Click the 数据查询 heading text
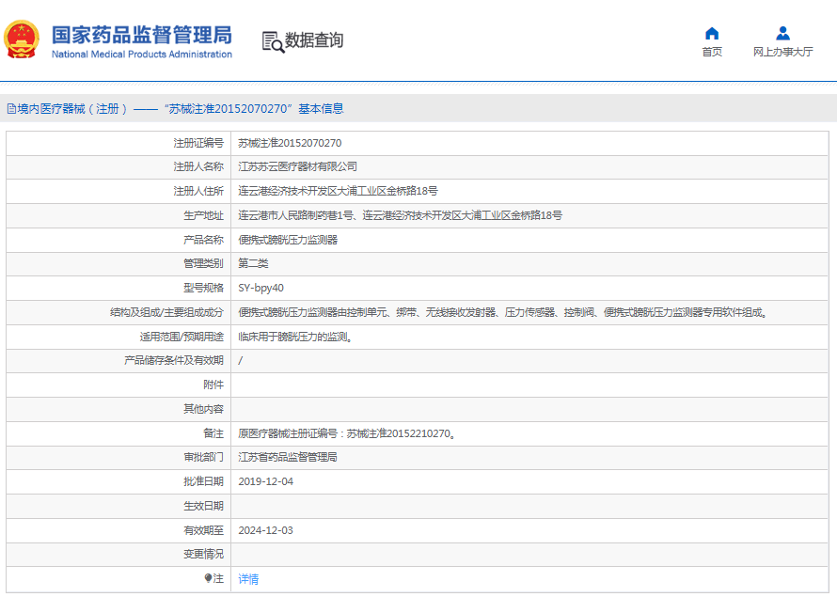 click(314, 40)
